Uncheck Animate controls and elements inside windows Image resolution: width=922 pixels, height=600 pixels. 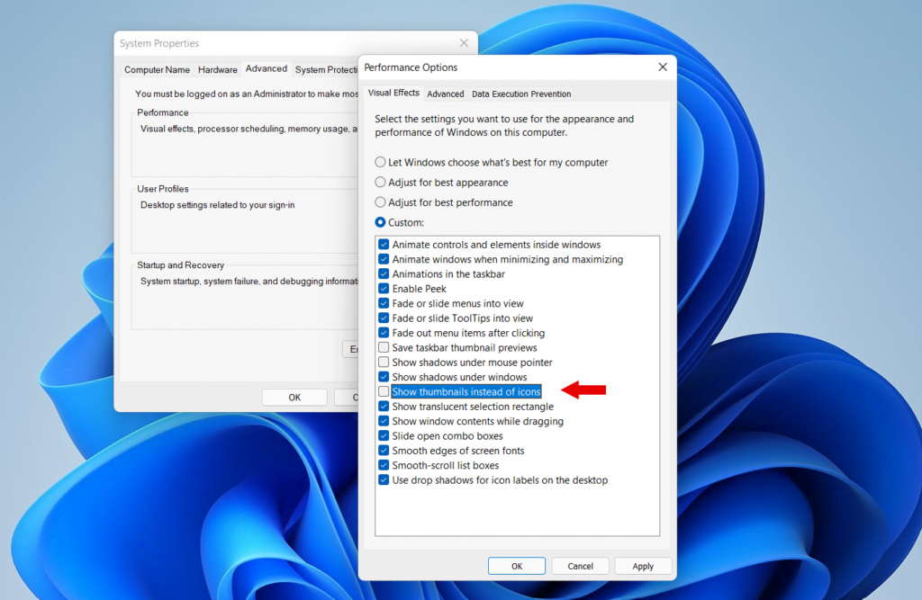(x=384, y=244)
